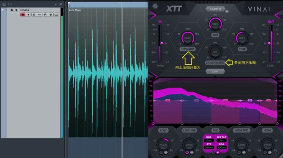Click the TIME knob
Viewport: 283px width, 158px height.
pyautogui.click(x=242, y=38)
